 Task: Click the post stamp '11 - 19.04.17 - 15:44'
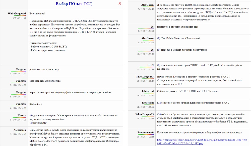click(145, 69)
